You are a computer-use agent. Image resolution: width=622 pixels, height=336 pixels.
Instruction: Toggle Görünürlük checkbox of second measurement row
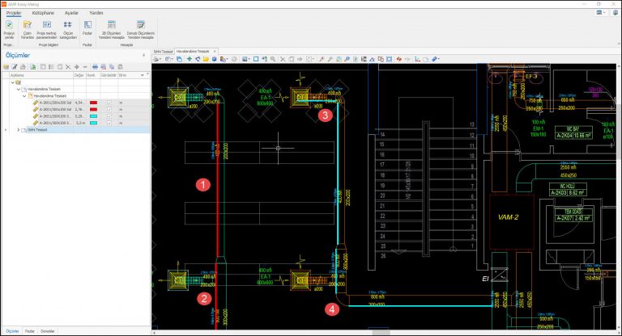click(109, 111)
